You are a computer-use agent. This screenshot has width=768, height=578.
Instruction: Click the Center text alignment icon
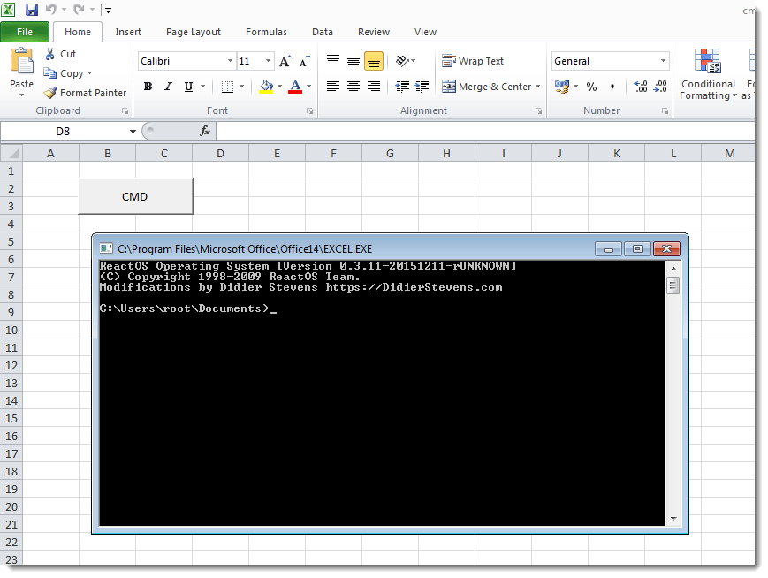[353, 87]
